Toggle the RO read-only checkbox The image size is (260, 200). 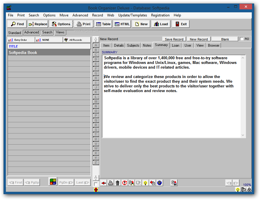(x=242, y=39)
